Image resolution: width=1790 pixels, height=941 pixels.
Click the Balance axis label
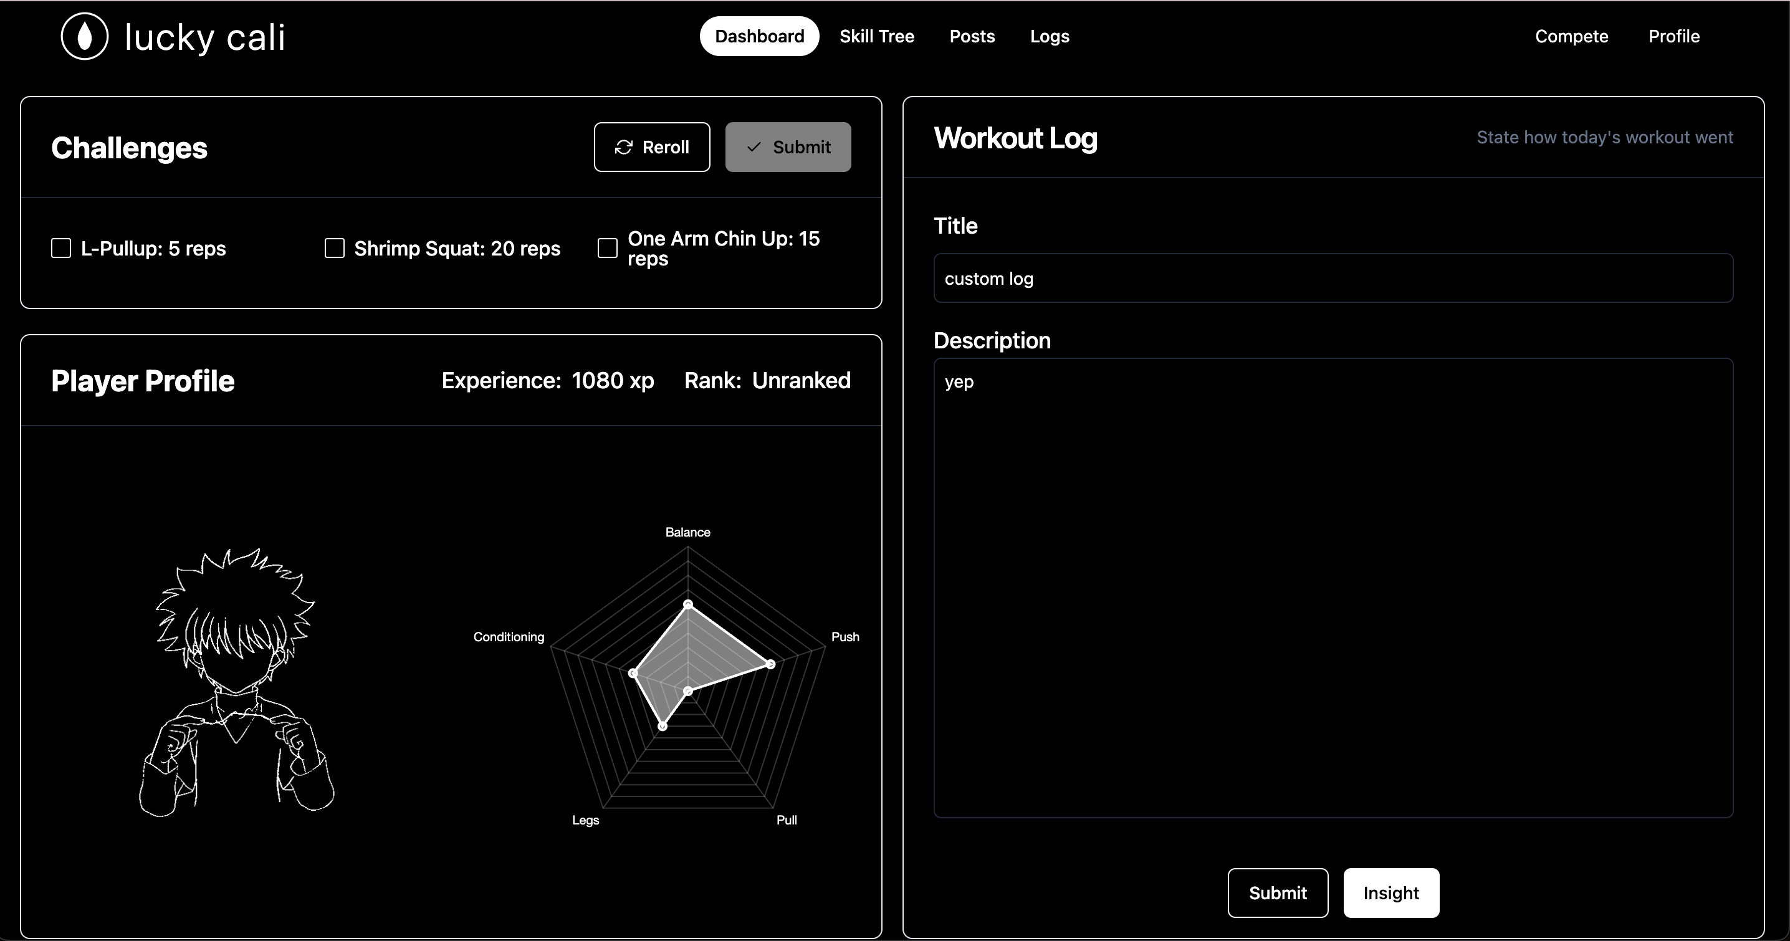[688, 532]
